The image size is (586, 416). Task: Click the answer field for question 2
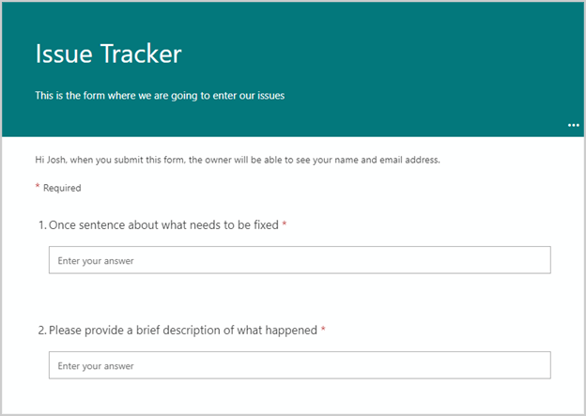(299, 365)
